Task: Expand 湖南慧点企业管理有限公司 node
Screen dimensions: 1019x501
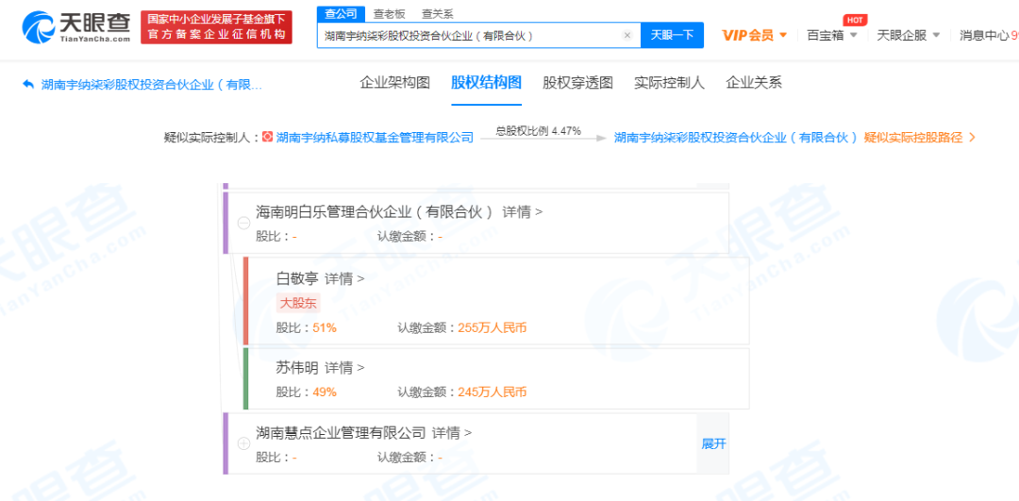Action: (243, 443)
